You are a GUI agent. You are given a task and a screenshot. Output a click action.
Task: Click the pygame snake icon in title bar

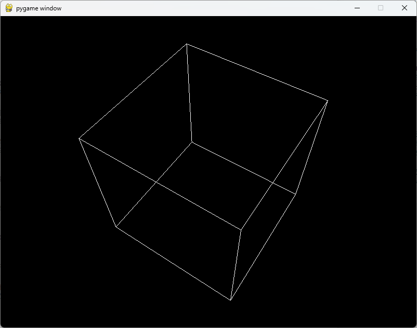click(x=9, y=8)
